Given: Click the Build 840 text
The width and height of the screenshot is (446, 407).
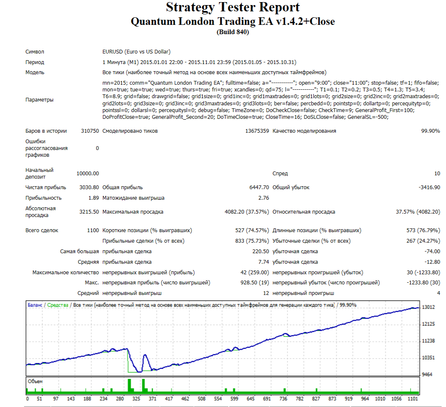Looking at the screenshot, I should (232, 32).
